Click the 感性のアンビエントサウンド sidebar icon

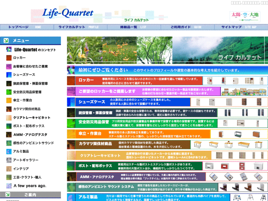coord(9,143)
